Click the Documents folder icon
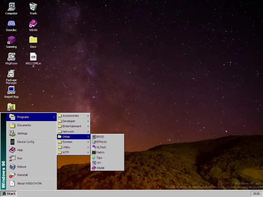This screenshot has width=263, height=197. (12, 125)
